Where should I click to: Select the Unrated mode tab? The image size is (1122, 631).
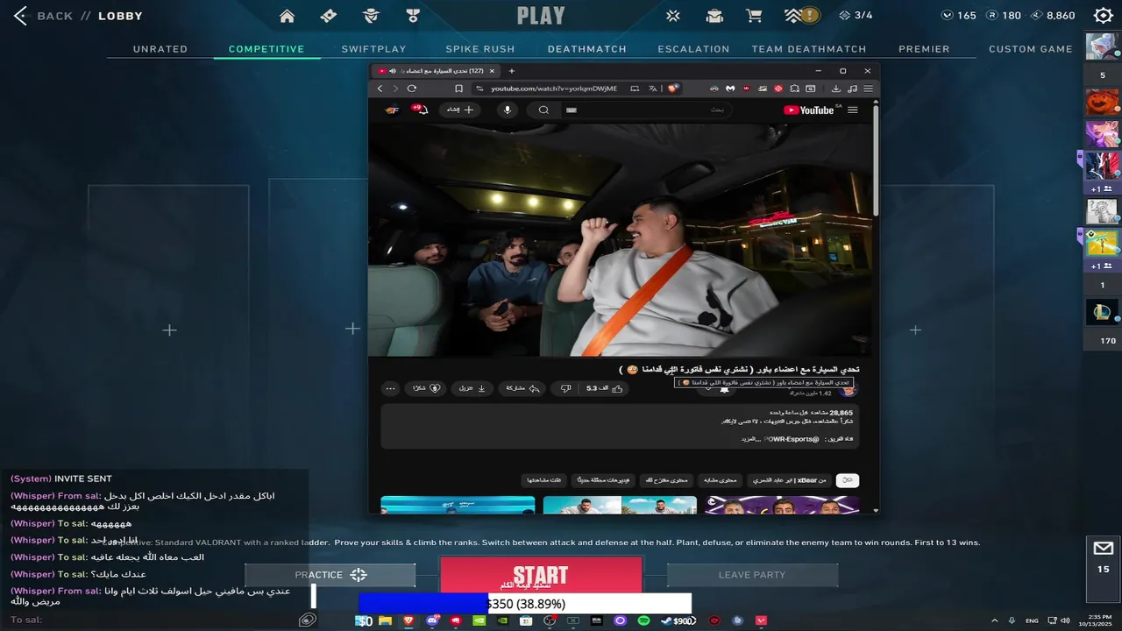(x=160, y=49)
